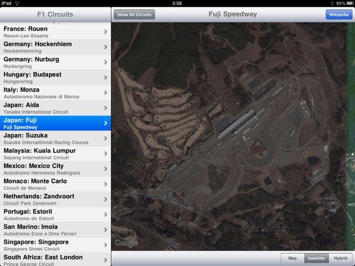Click the Sepang International Circuit subtitle
This screenshot has width=355, height=266.
pyautogui.click(x=36, y=157)
